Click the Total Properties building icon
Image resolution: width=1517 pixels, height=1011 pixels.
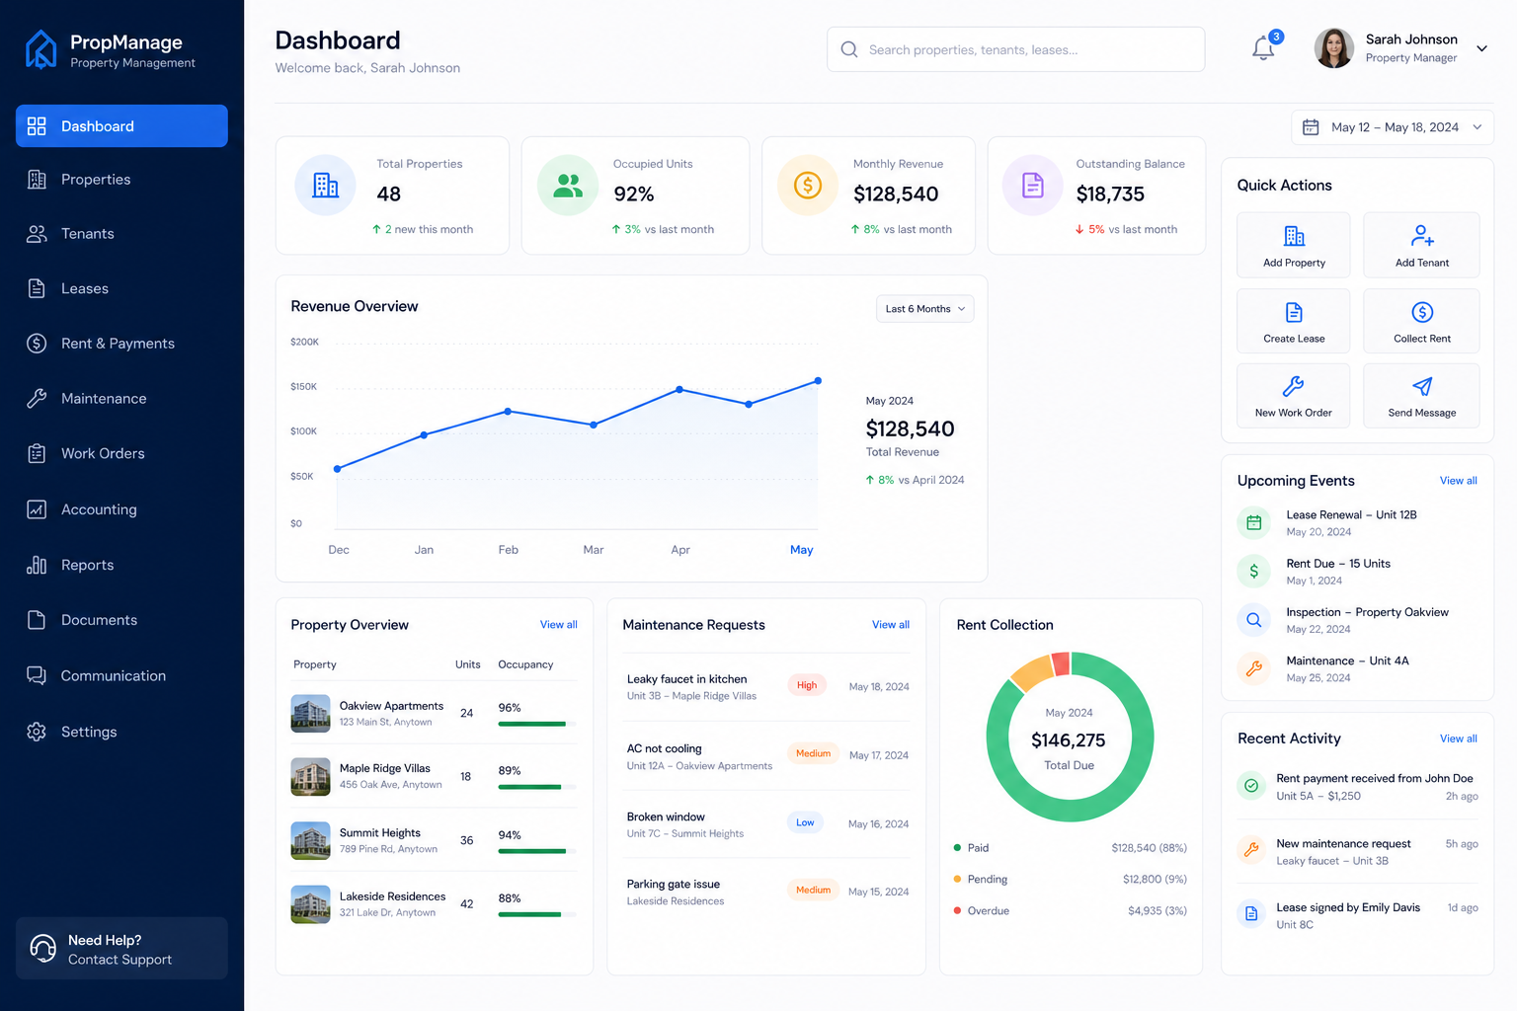(326, 185)
